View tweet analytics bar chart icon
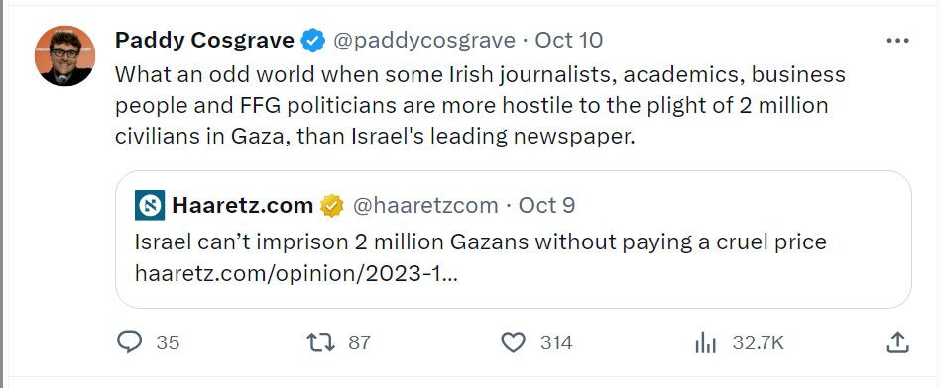Screen dimensions: 943x388 [x=705, y=343]
